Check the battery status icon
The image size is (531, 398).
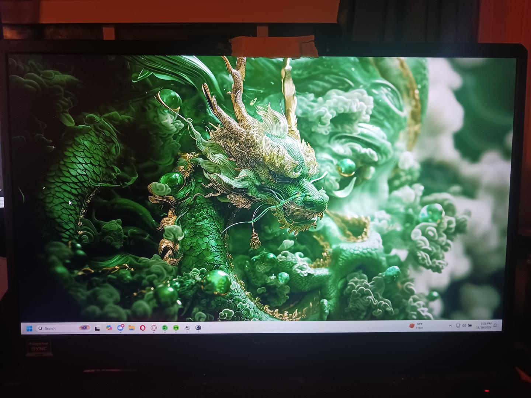tap(470, 326)
